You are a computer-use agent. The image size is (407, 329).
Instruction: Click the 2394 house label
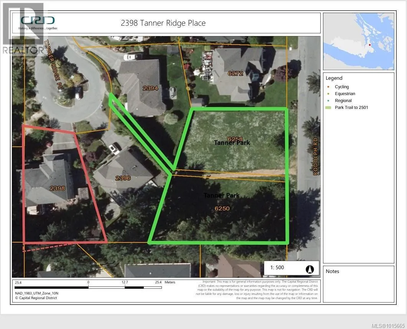[x=150, y=88]
